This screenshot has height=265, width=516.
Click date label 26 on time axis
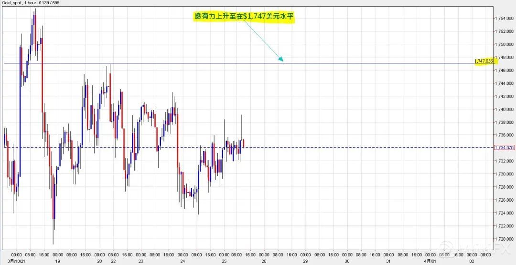(263, 261)
